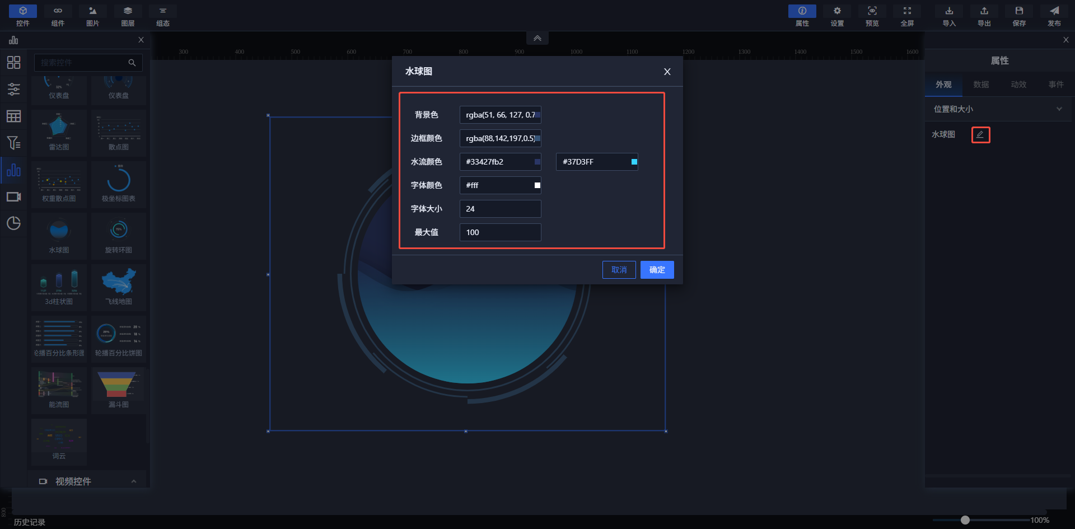Select the filter funnel category icon
Viewport: 1075px width, 529px height.
point(13,143)
